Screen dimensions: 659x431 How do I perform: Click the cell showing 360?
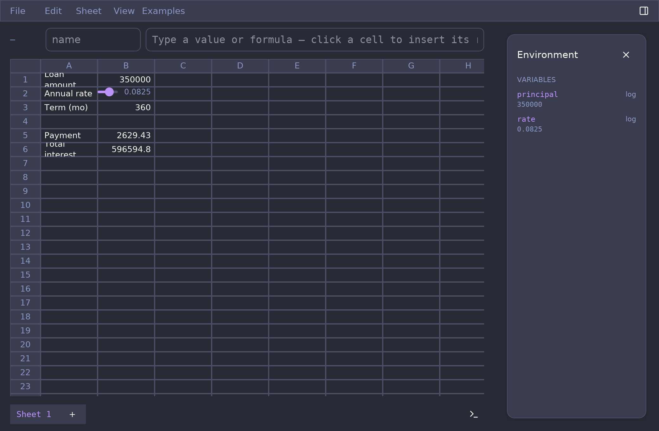tap(126, 107)
